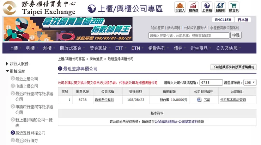Viewport: 261px width, 145px height.
Task: Open 最近登錄興櫃公司 sidebar link
Action: [x=30, y=133]
